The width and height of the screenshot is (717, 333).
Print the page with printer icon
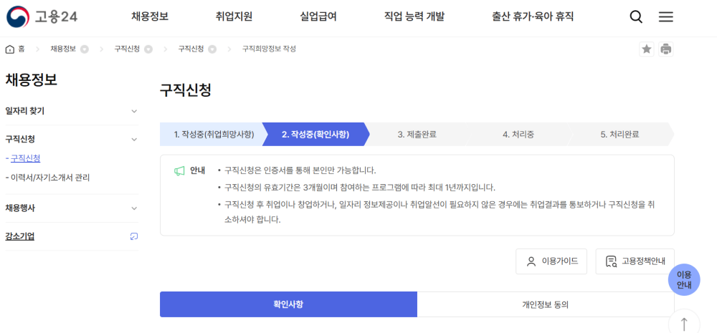(x=666, y=49)
